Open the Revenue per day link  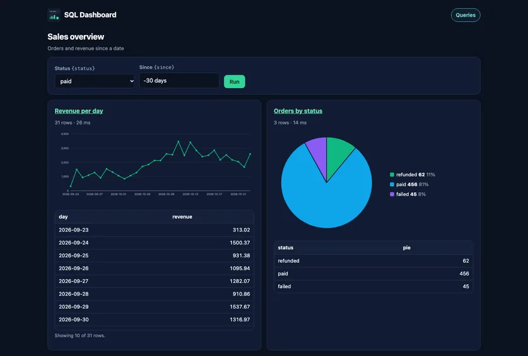click(x=79, y=111)
